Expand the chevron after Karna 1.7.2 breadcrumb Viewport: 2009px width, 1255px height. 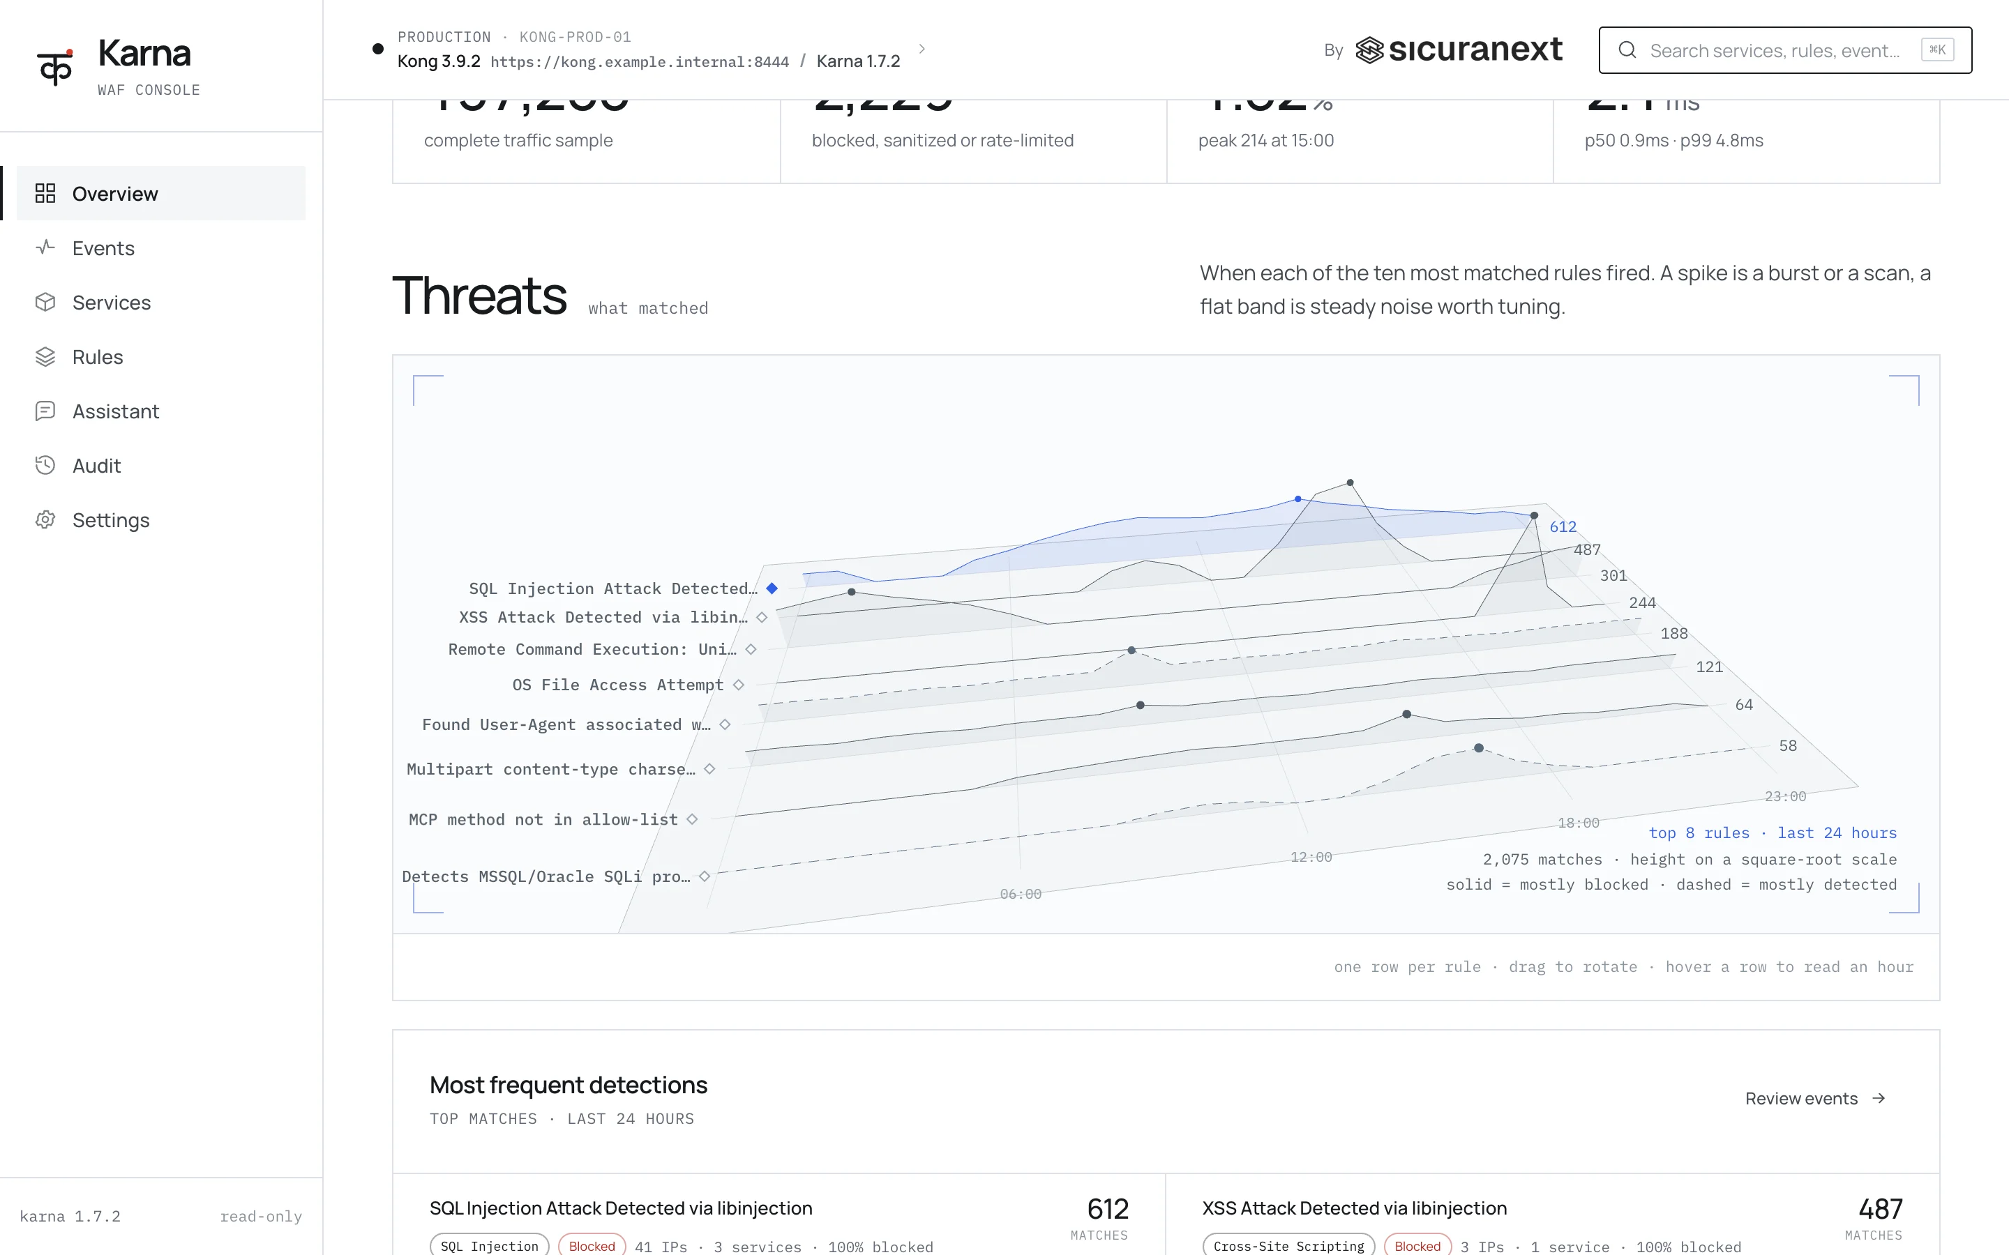921,49
